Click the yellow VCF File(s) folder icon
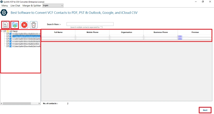The width and height of the screenshot is (214, 114). [8, 31]
